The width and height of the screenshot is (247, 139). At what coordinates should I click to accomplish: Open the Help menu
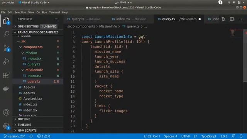(x=65, y=12)
